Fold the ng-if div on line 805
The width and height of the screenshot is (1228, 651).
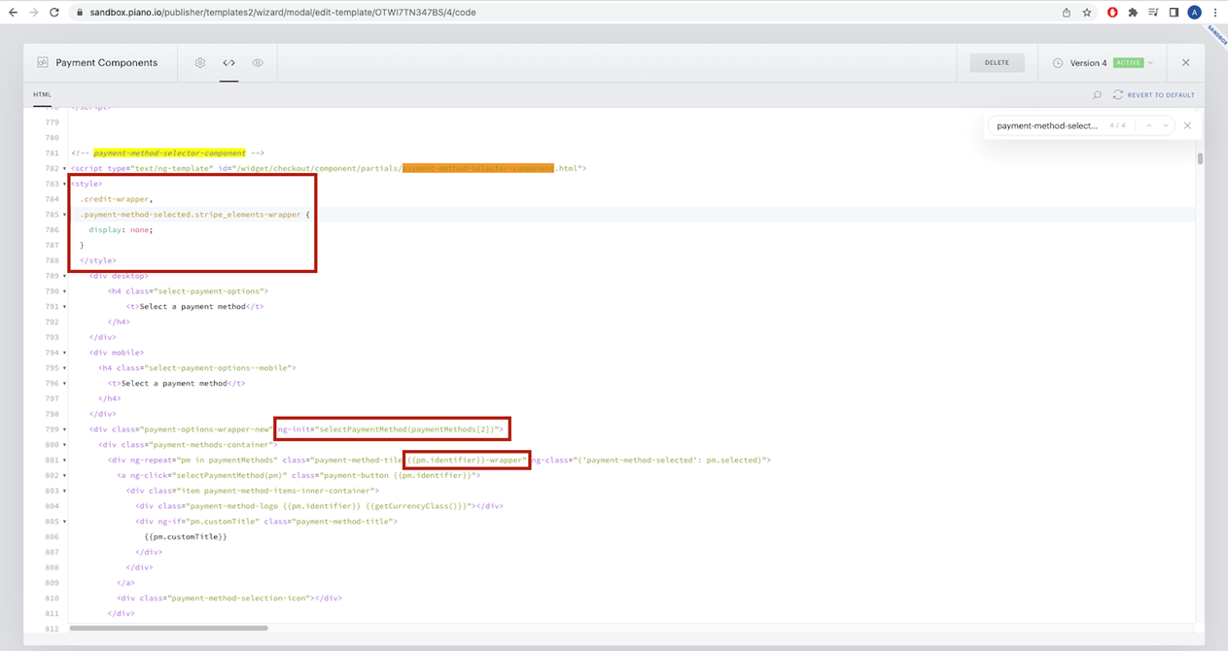(65, 522)
